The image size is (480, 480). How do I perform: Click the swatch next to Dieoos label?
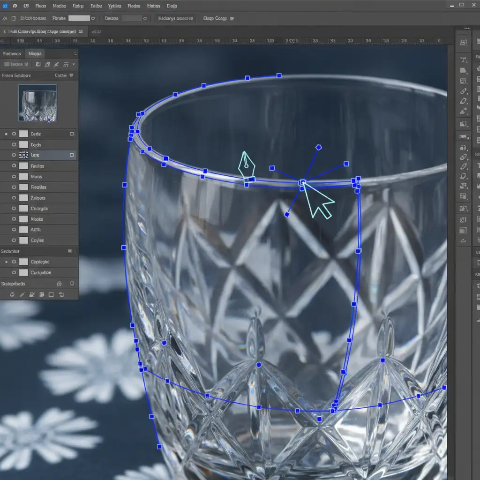tap(131, 18)
